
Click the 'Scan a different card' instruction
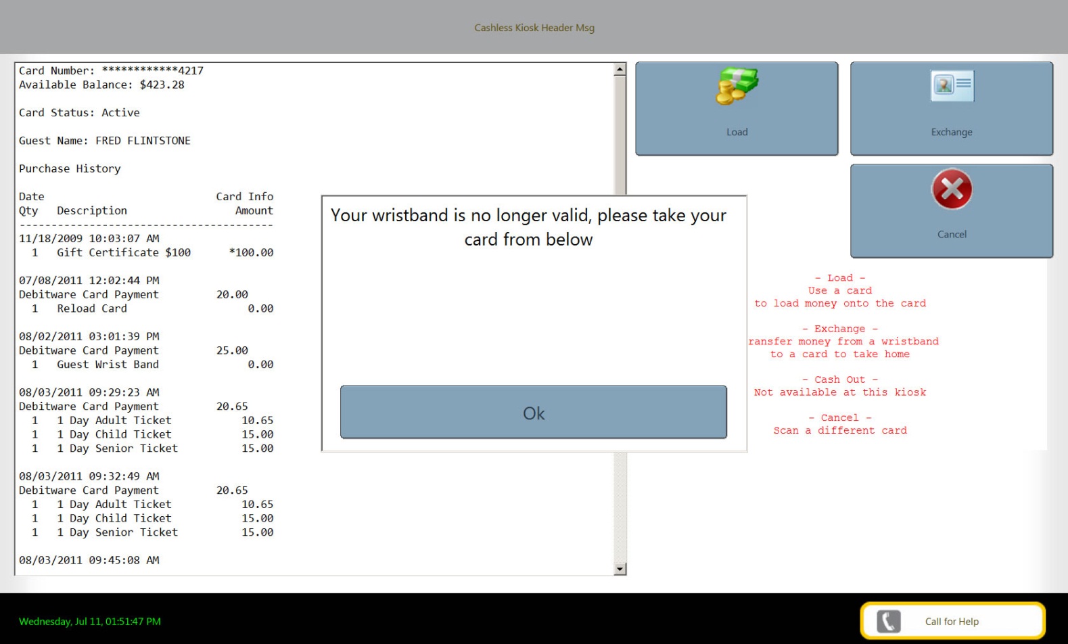840,430
